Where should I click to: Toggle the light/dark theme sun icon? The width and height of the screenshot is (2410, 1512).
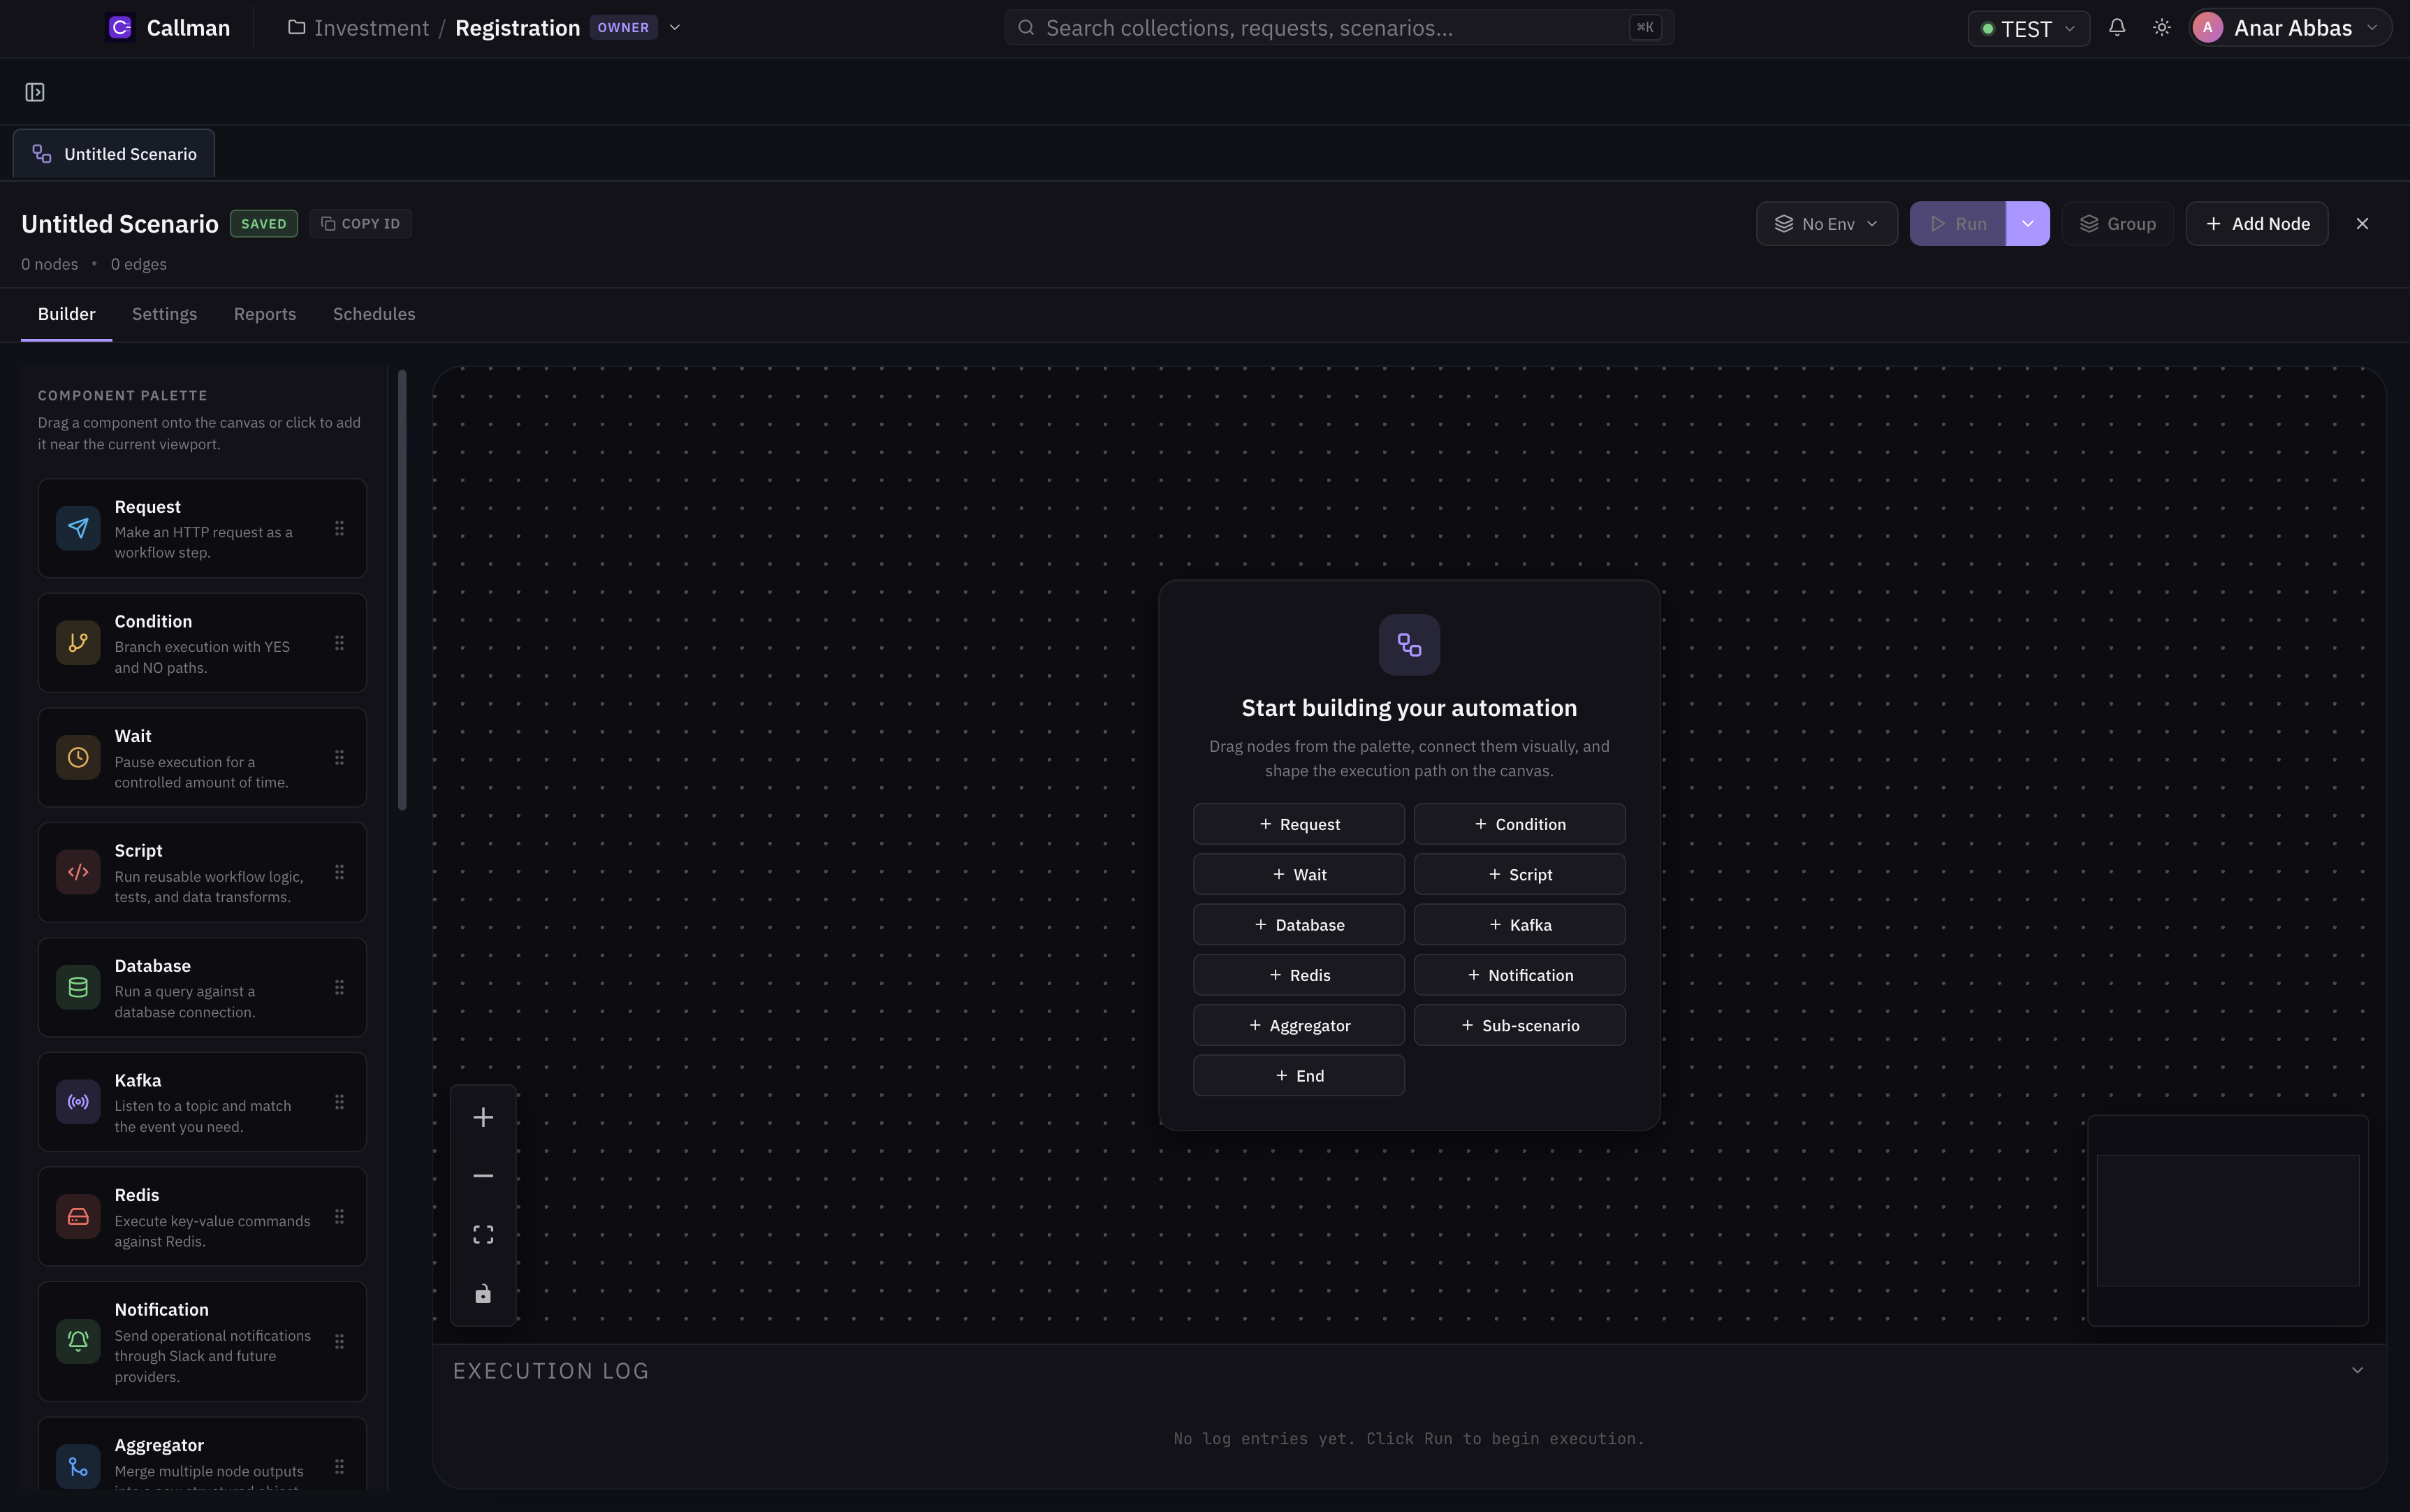click(2162, 27)
